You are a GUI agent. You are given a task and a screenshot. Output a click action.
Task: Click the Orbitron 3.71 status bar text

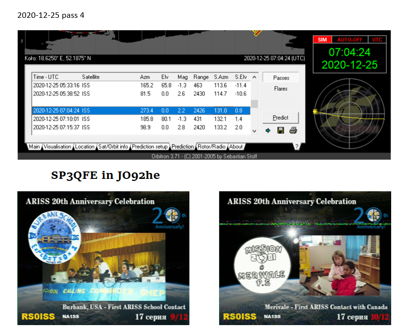204,157
